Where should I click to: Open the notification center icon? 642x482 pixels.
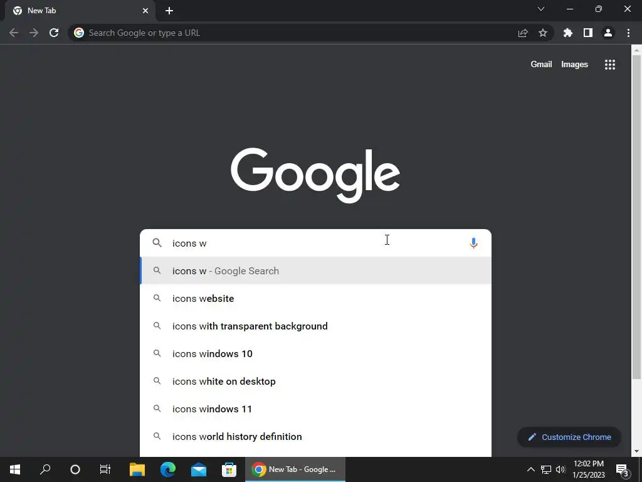tap(623, 469)
